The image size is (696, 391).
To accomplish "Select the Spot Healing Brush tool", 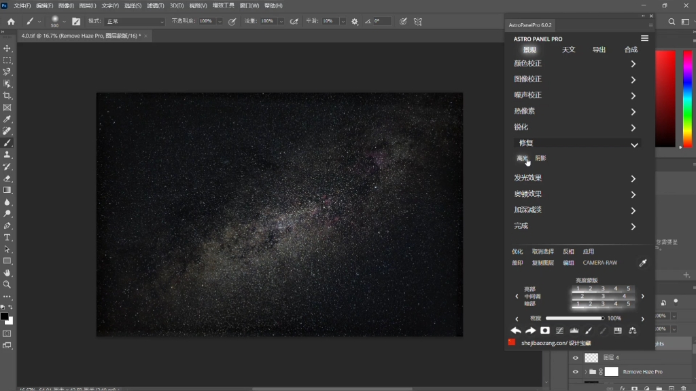I will click(7, 131).
